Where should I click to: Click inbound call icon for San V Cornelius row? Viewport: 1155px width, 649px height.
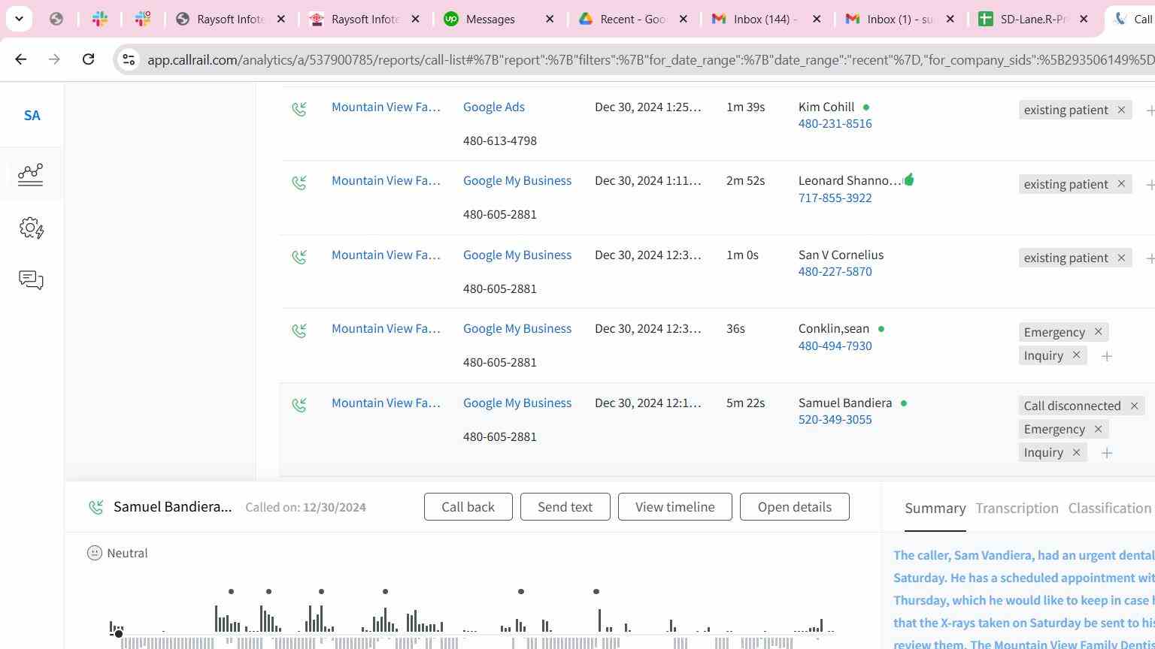coord(299,258)
